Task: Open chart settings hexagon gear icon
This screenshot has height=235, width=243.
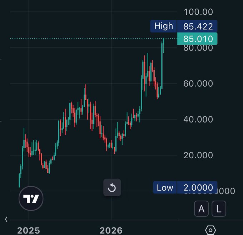Action: [210, 230]
